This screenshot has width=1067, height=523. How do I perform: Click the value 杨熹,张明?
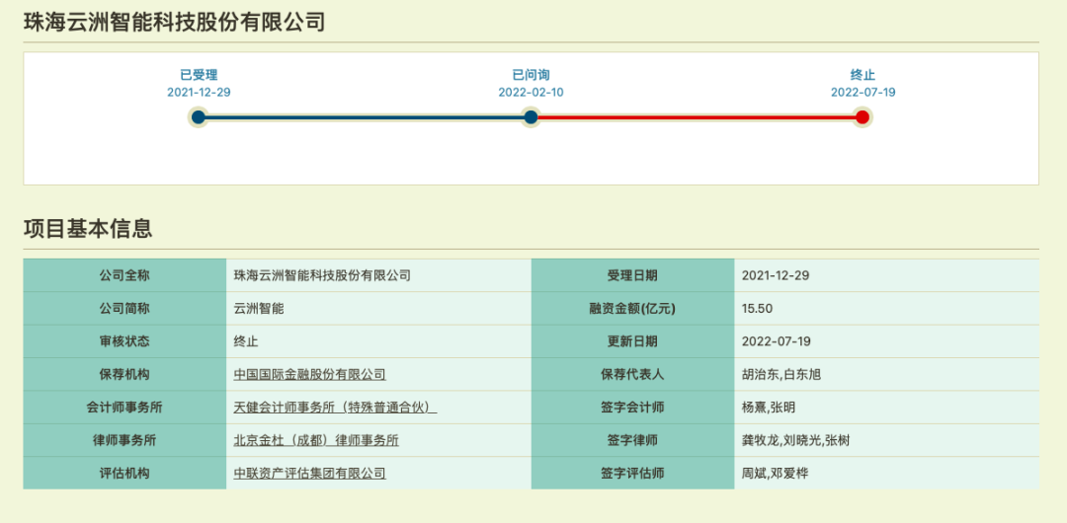click(769, 408)
